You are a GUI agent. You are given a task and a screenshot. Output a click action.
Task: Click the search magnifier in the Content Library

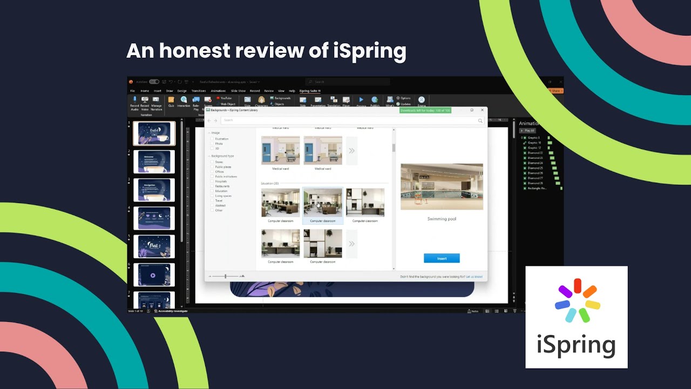[x=480, y=120]
